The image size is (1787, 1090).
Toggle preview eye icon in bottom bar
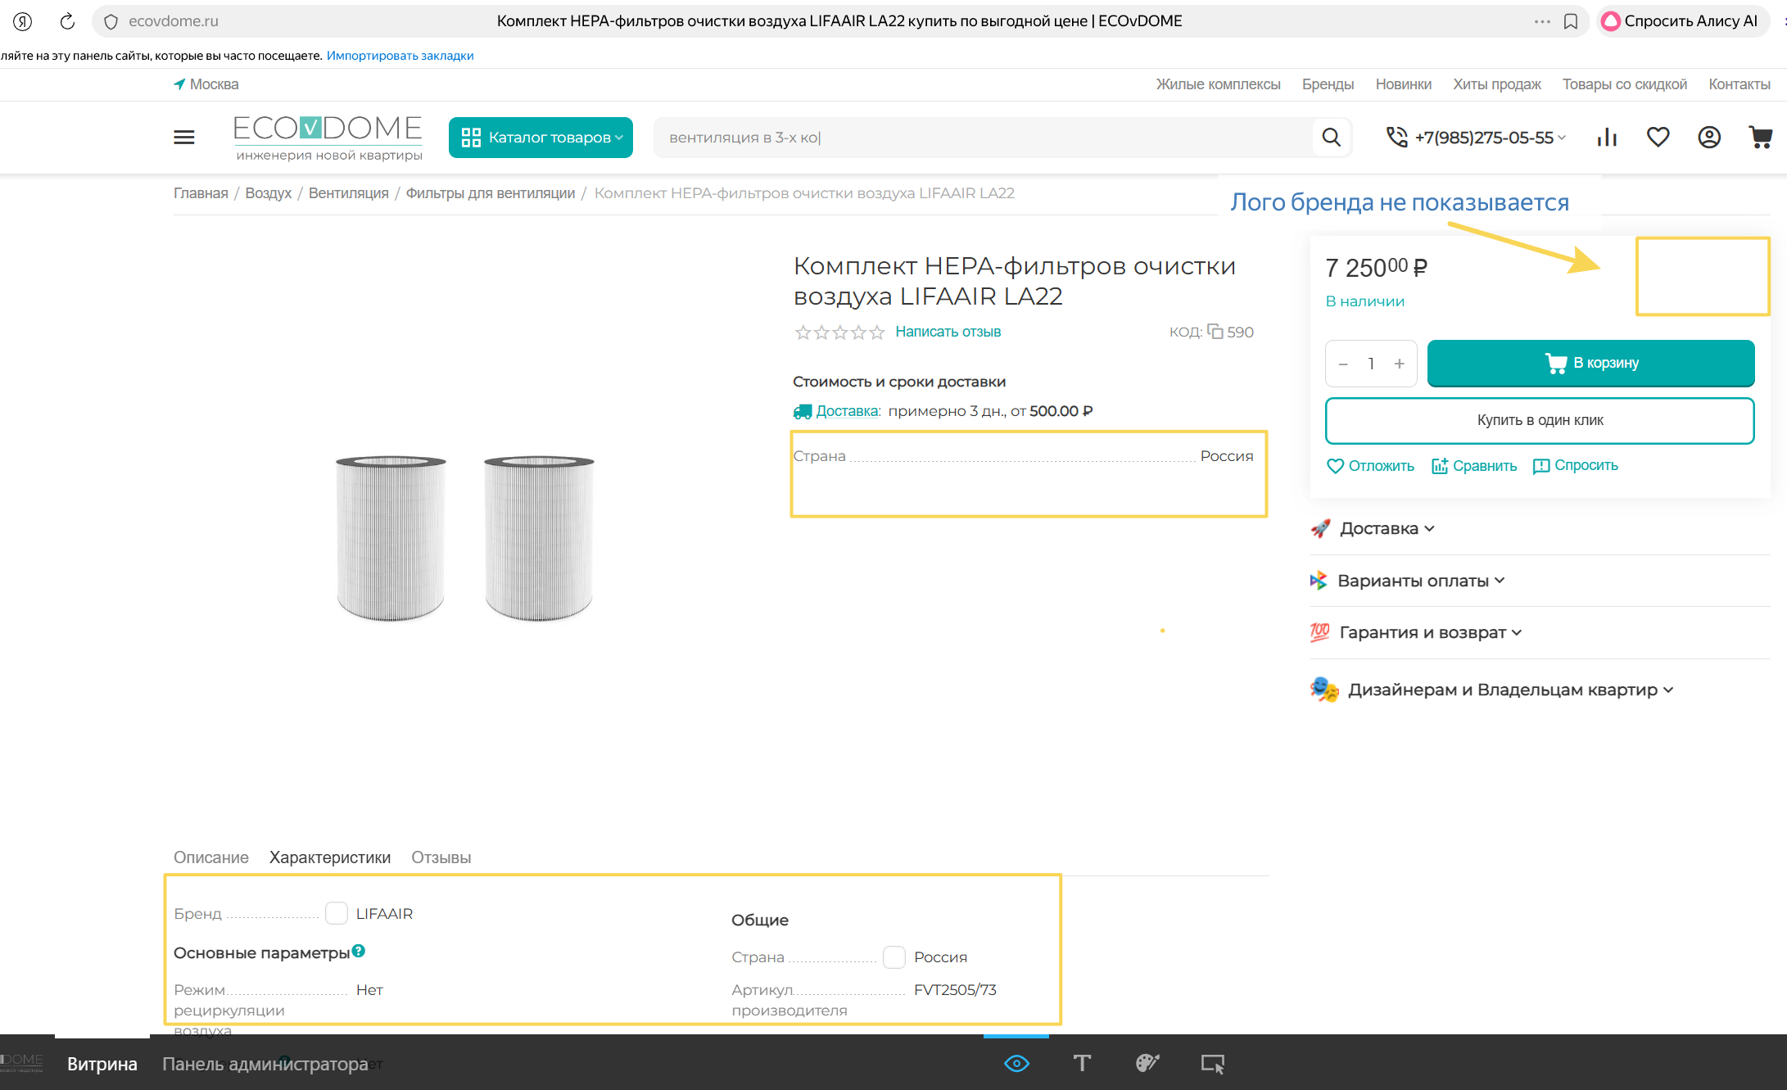click(x=1016, y=1063)
